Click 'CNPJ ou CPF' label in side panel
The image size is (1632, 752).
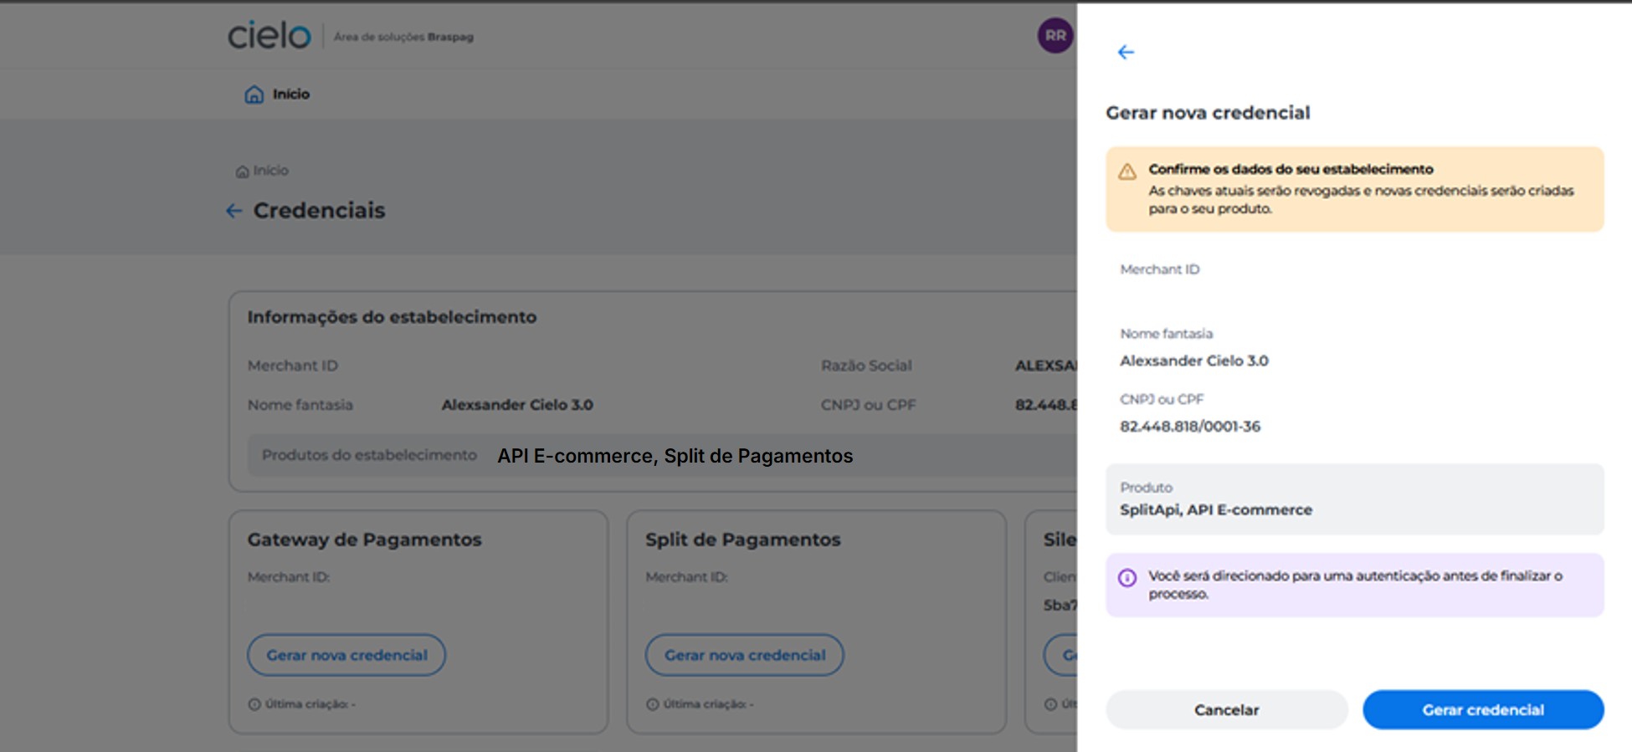pos(1162,400)
